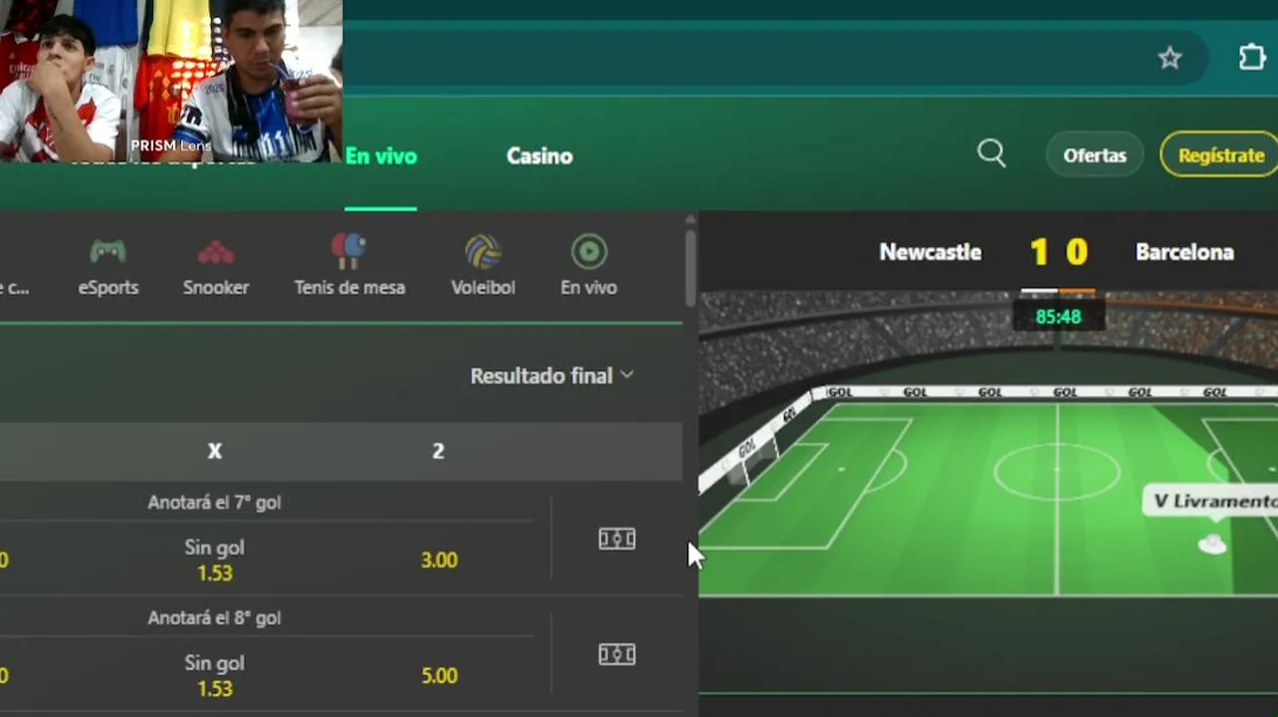
Task: Open match tracker icon for 8° gol
Action: coord(616,654)
